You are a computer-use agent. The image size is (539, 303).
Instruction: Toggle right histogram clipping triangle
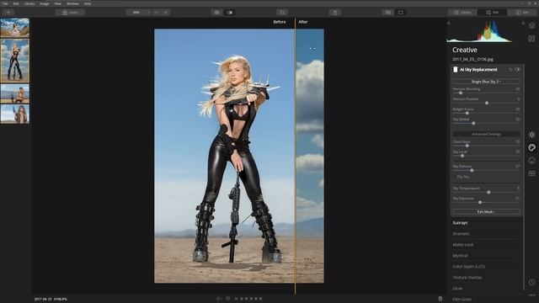(523, 23)
